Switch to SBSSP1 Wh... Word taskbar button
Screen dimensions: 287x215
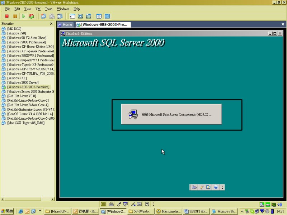[196, 211]
